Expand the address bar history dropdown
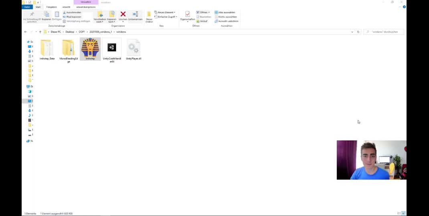This screenshot has height=216, width=429. [352, 32]
